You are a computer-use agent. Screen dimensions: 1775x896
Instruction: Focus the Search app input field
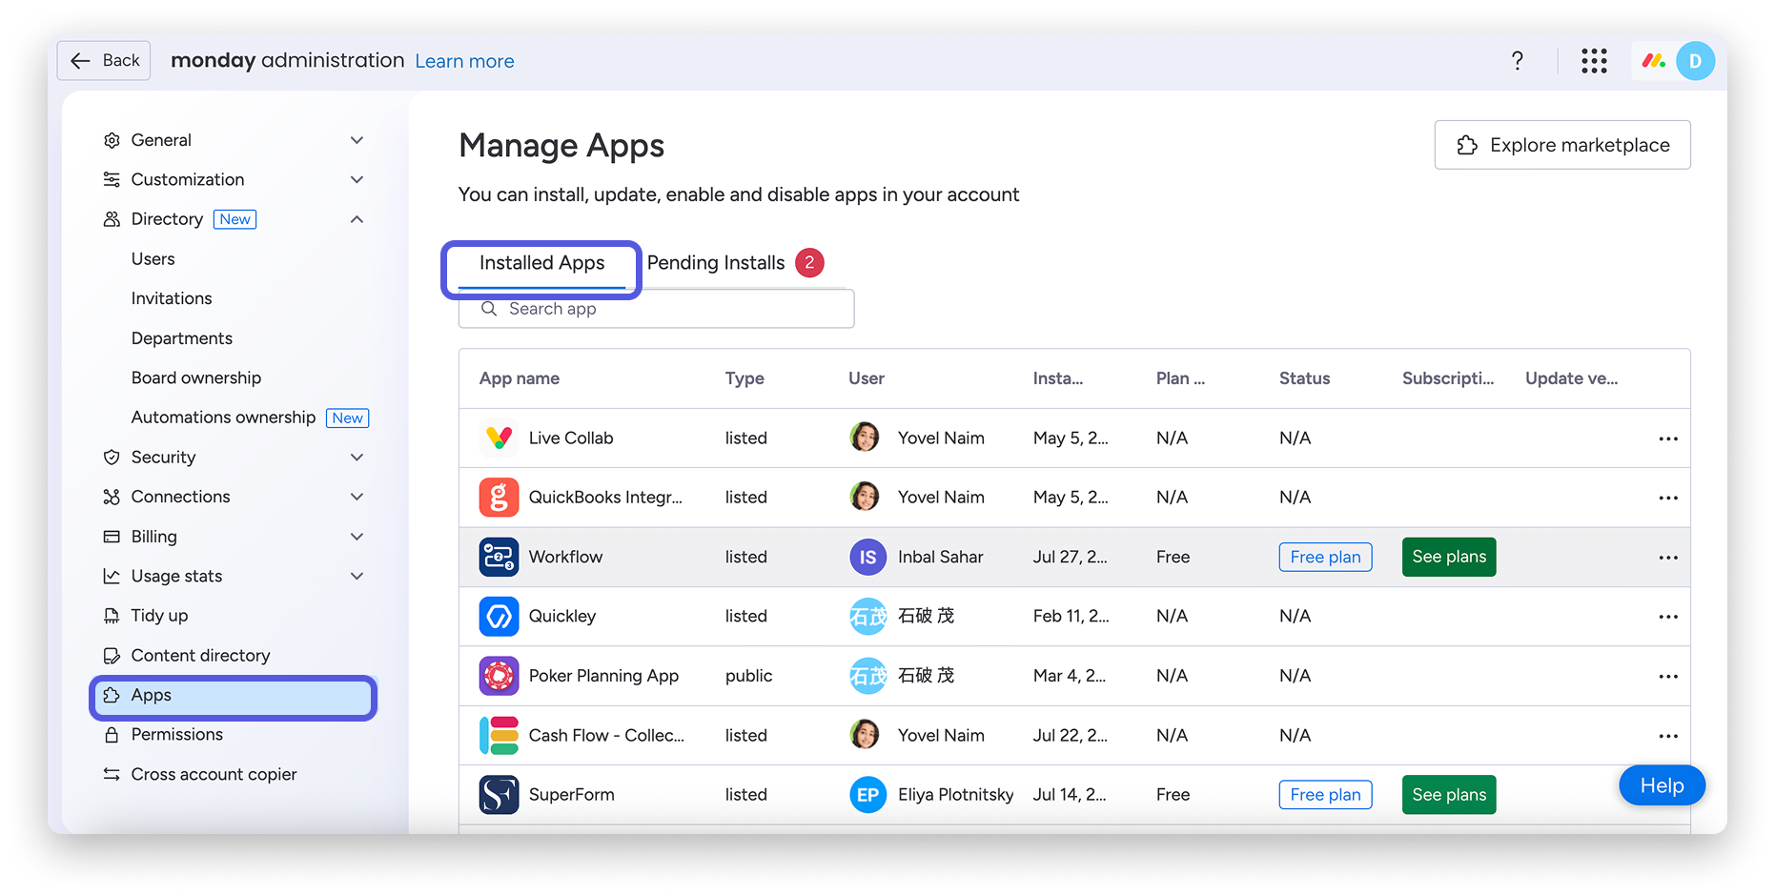click(x=656, y=309)
